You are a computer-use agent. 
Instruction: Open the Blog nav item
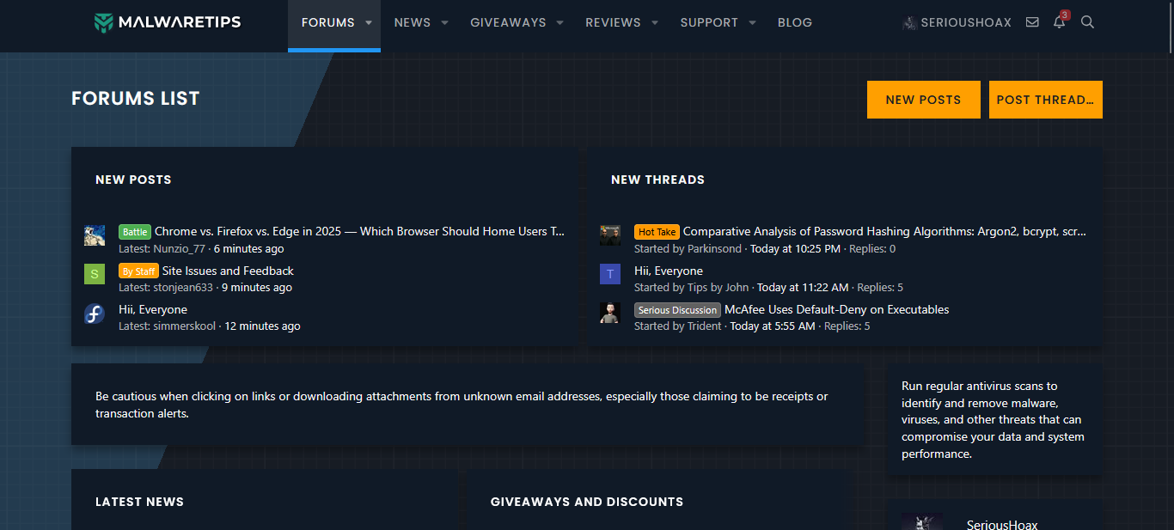coord(795,23)
